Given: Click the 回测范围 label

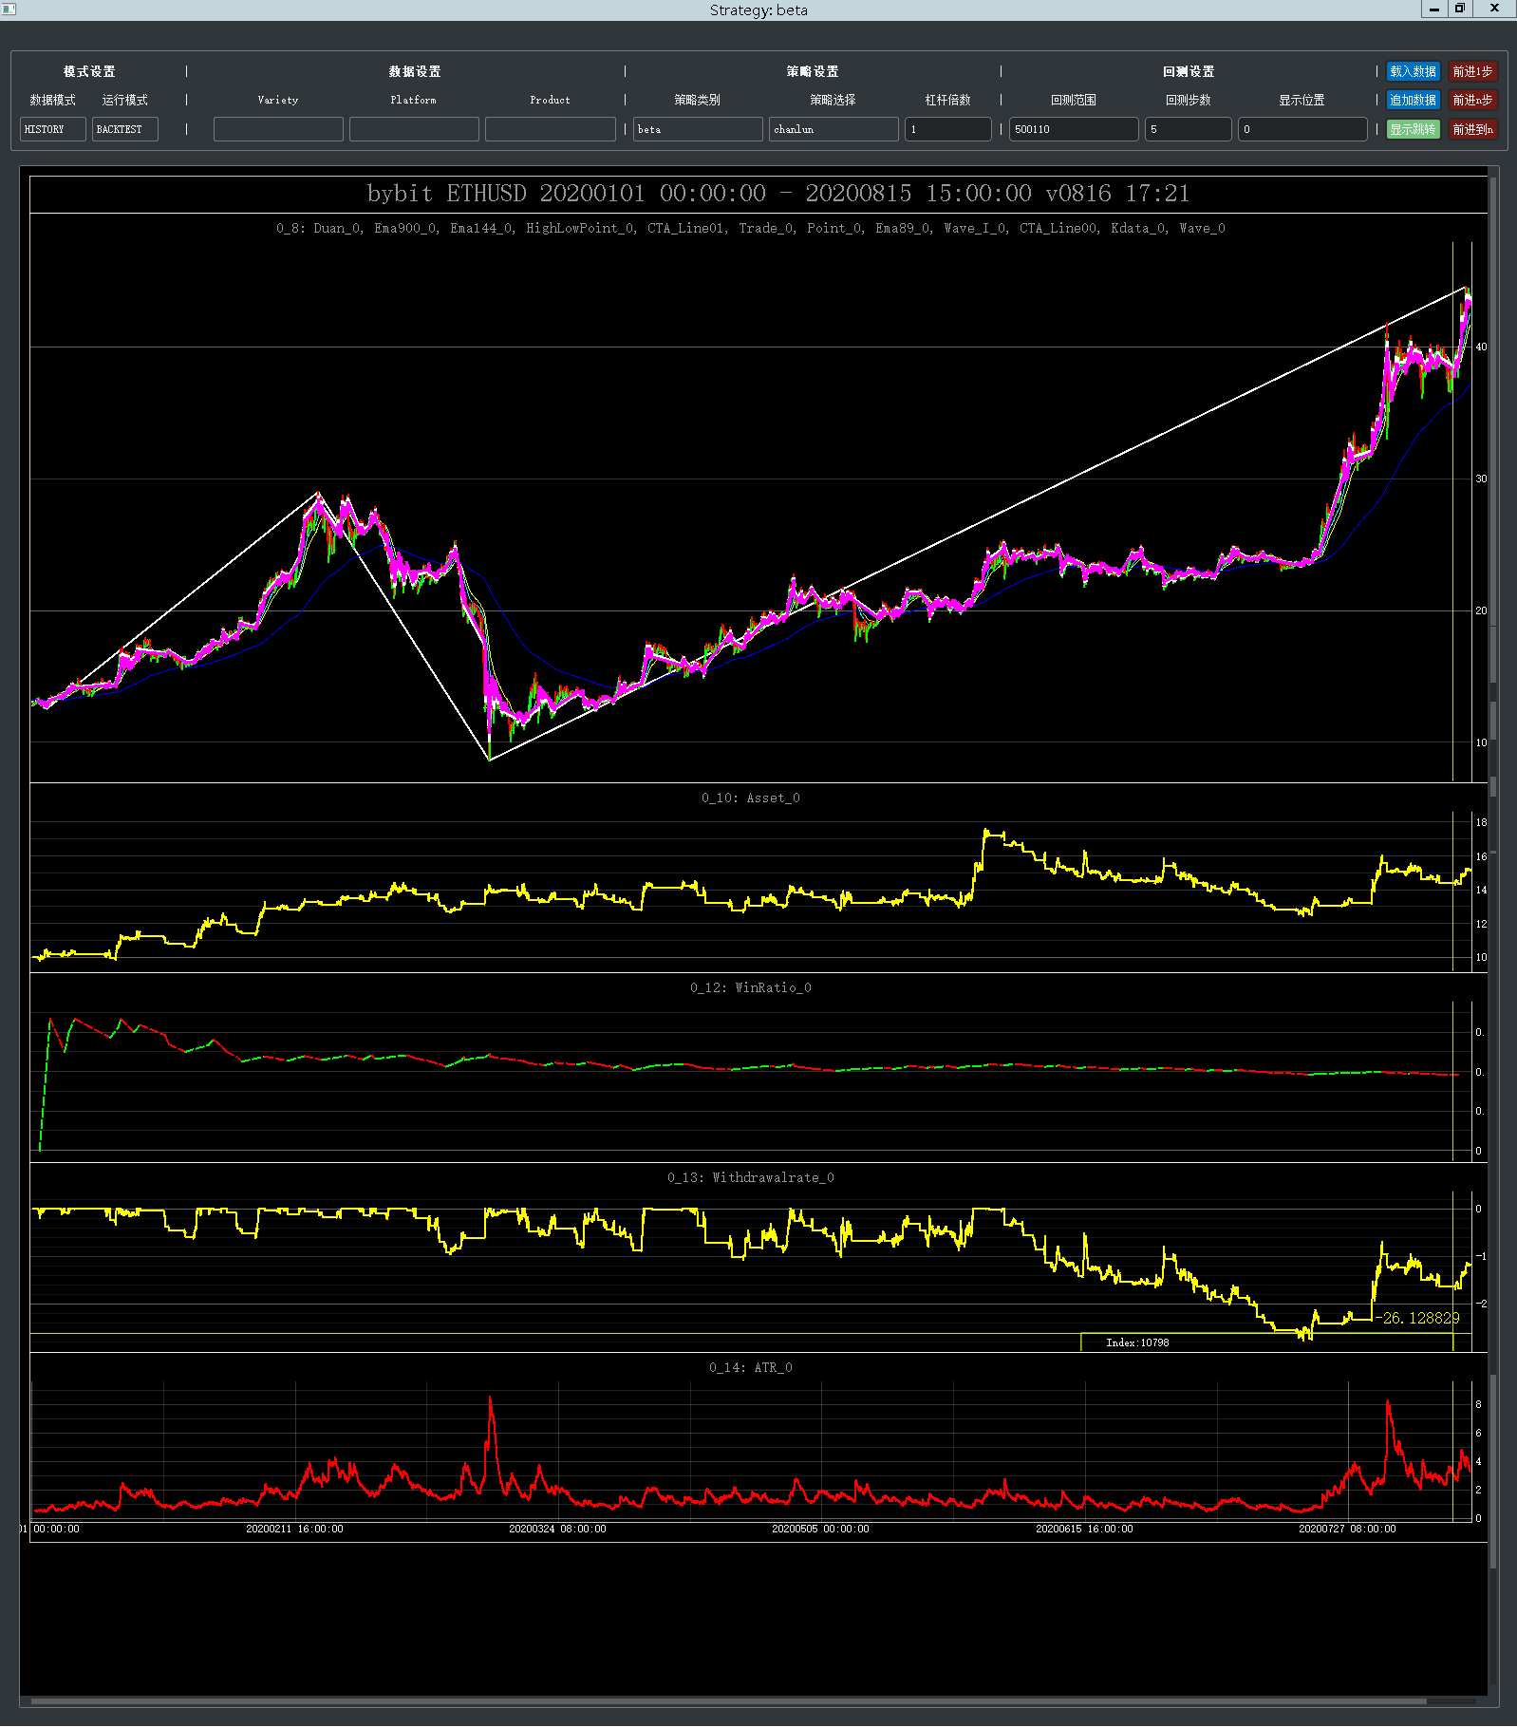Looking at the screenshot, I should 1074,100.
